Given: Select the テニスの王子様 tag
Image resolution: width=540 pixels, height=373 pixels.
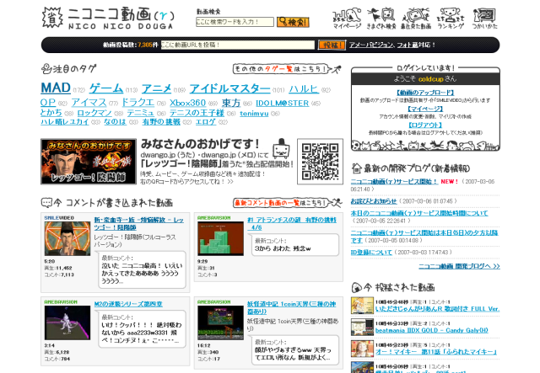Looking at the screenshot, I should [x=197, y=113].
